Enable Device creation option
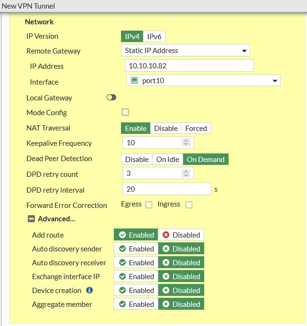 [x=136, y=290]
